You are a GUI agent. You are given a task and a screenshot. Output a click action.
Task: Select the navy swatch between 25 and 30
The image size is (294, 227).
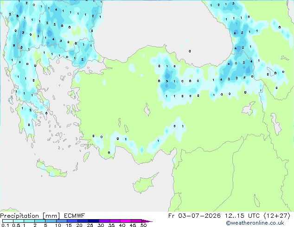93,221
